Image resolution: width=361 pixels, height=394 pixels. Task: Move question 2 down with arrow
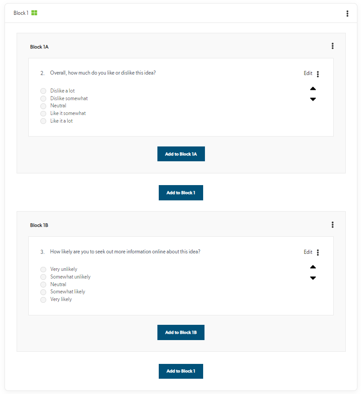click(x=313, y=99)
